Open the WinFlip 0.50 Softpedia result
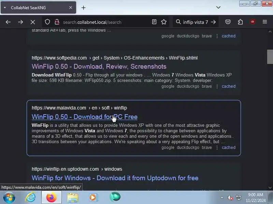Viewport: 273px width, 204px height. tap(99, 67)
